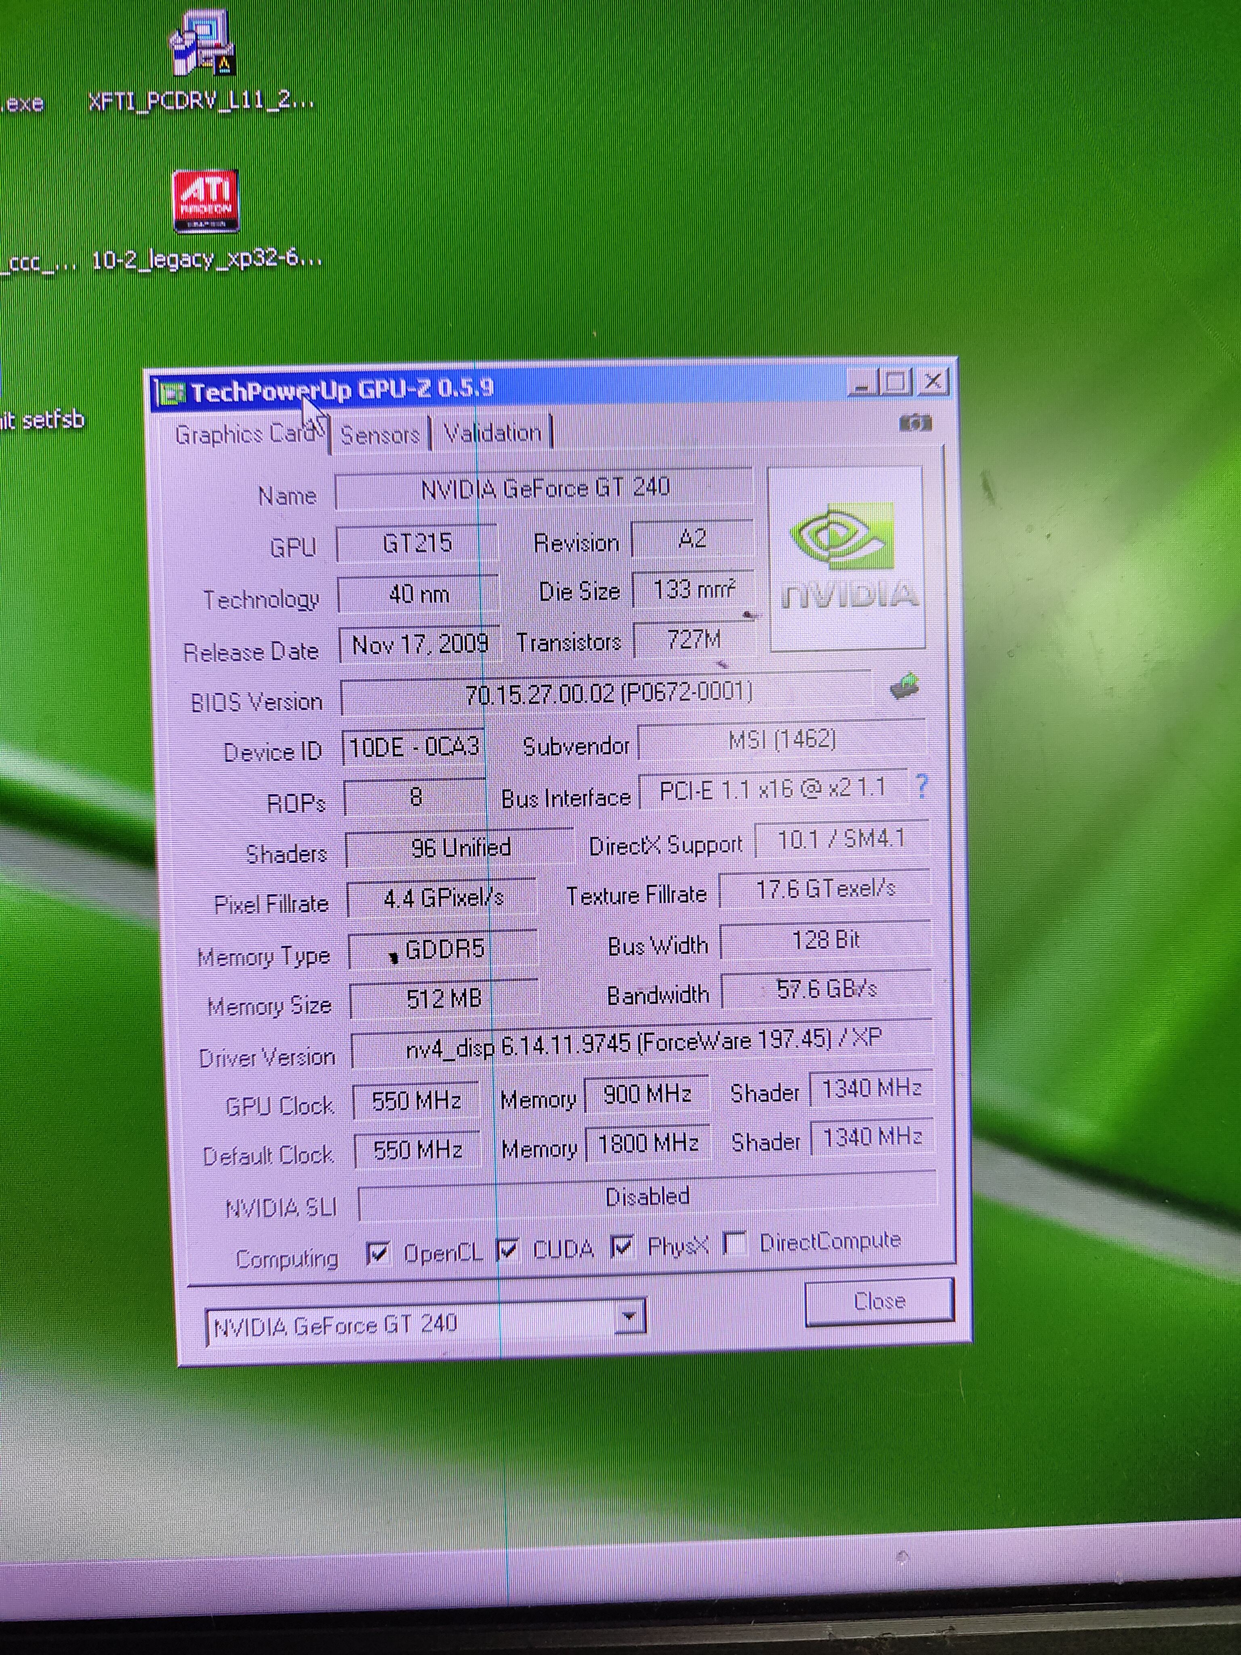Click the current Memory clock 900 MHz
This screenshot has height=1655, width=1241.
[647, 1095]
